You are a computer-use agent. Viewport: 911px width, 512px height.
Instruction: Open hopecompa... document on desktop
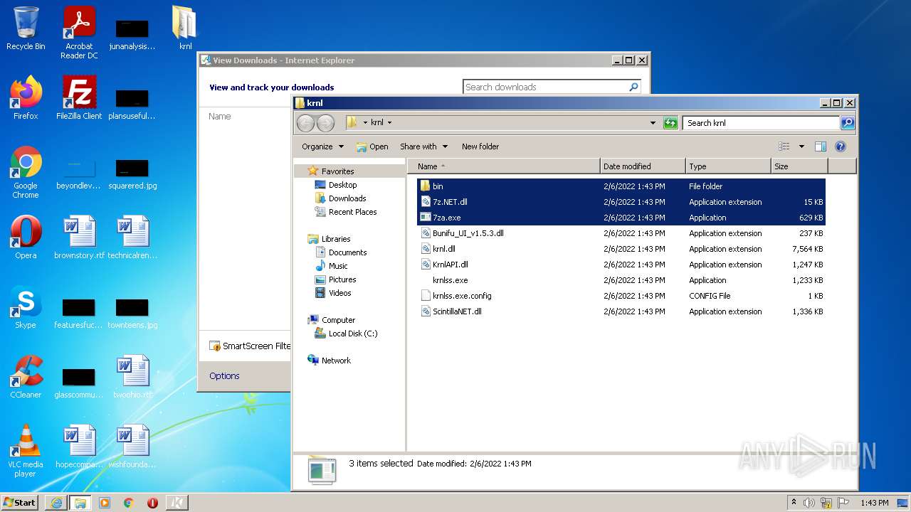point(79,447)
